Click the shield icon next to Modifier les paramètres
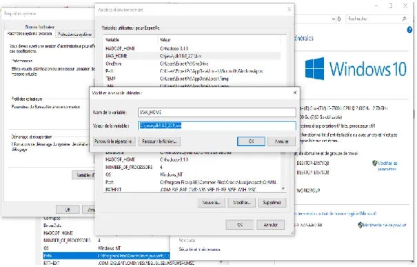This screenshot has width=417, height=267. tap(374, 163)
